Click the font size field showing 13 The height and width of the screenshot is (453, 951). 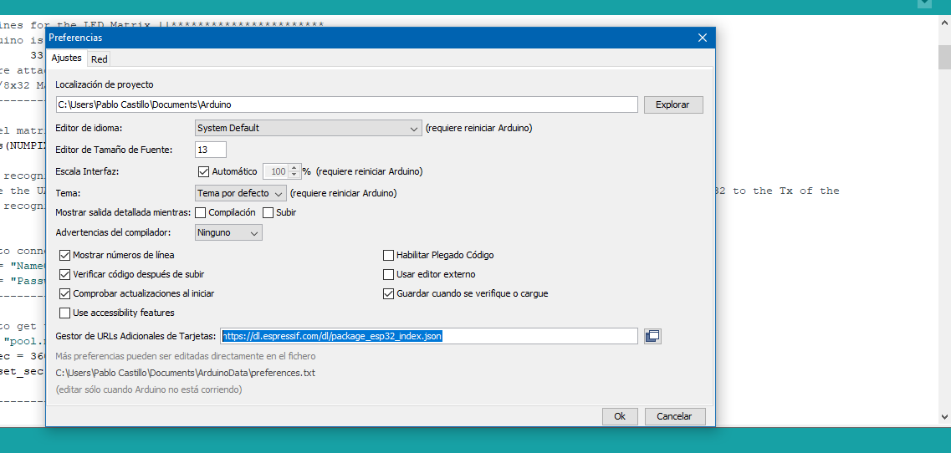pos(211,149)
